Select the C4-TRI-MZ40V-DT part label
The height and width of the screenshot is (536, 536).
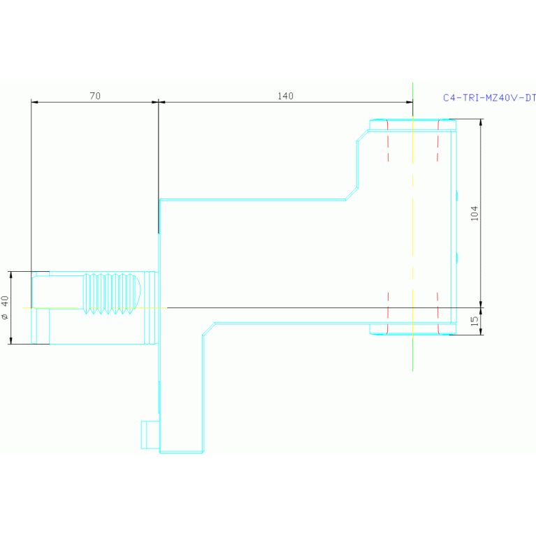[489, 99]
